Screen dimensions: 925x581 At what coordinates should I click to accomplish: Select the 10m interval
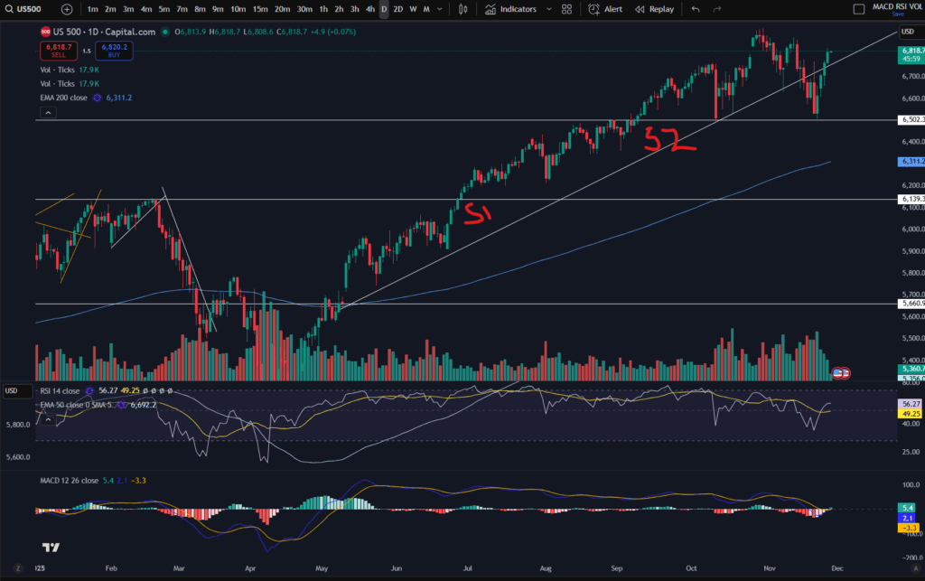point(238,9)
